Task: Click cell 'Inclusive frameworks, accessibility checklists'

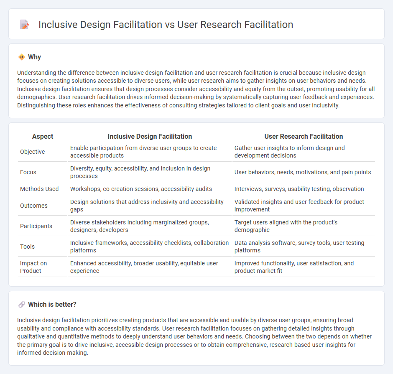Action: point(150,247)
